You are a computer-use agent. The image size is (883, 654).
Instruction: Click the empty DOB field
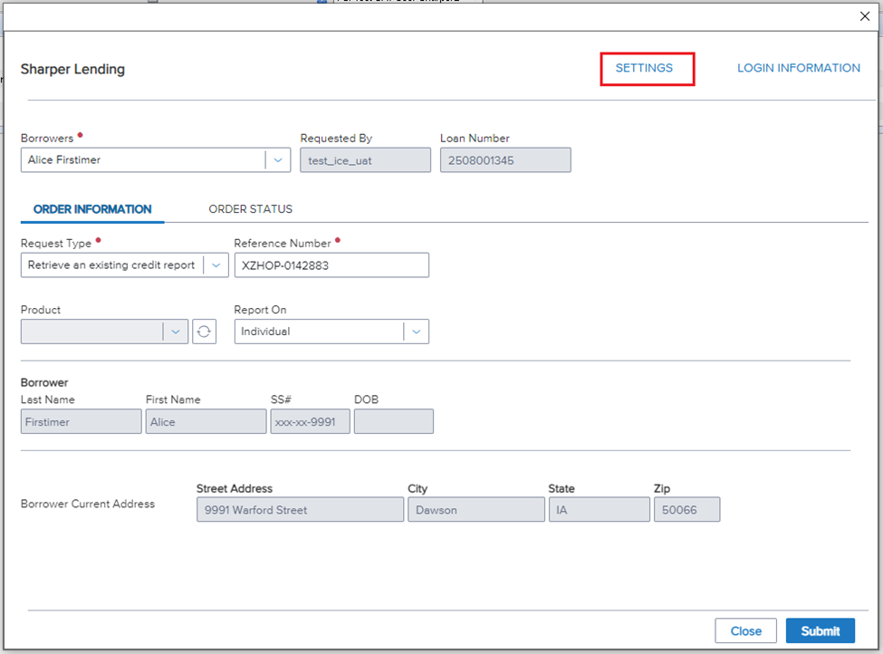(x=394, y=421)
